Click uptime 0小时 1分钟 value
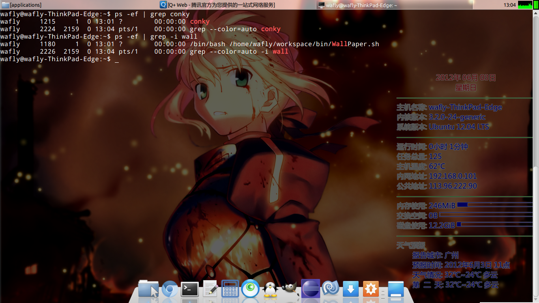539x303 pixels. 448,147
